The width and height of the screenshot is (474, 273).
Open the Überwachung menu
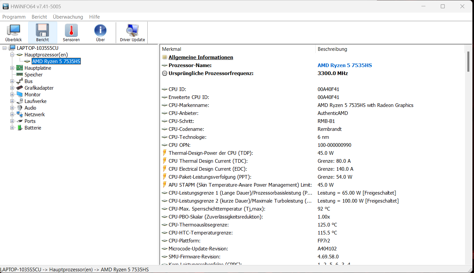[x=68, y=17]
